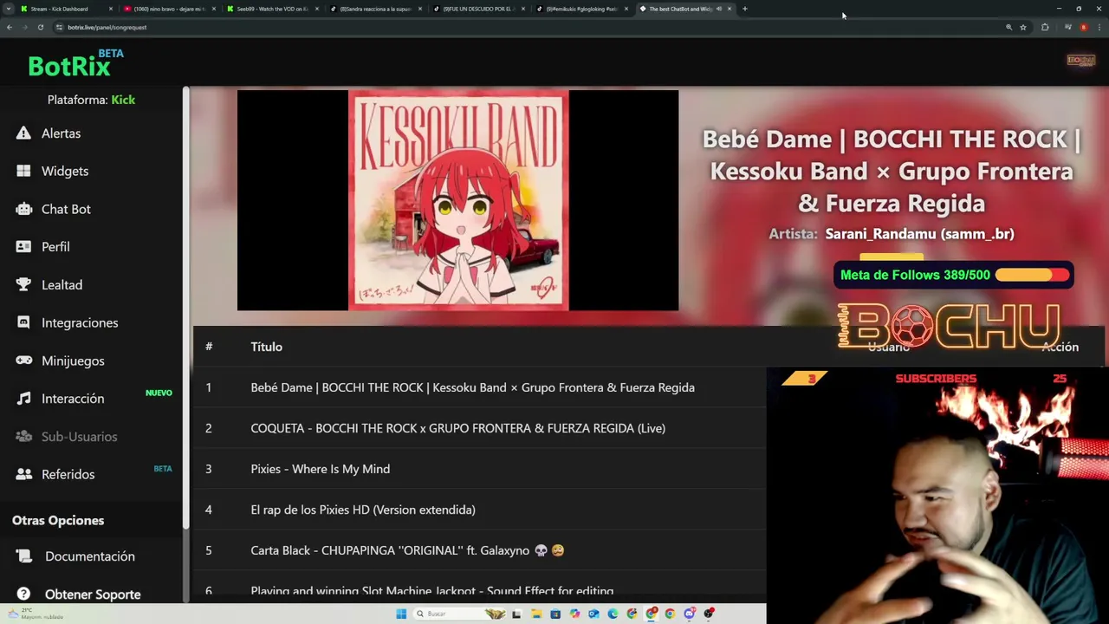Switch to FUE UN DESCUIDO TikTok tab
This screenshot has height=624, width=1109.
(x=478, y=9)
